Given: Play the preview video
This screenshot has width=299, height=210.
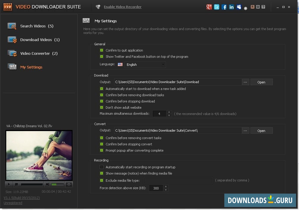Looking at the screenshot, I should 9,184.
